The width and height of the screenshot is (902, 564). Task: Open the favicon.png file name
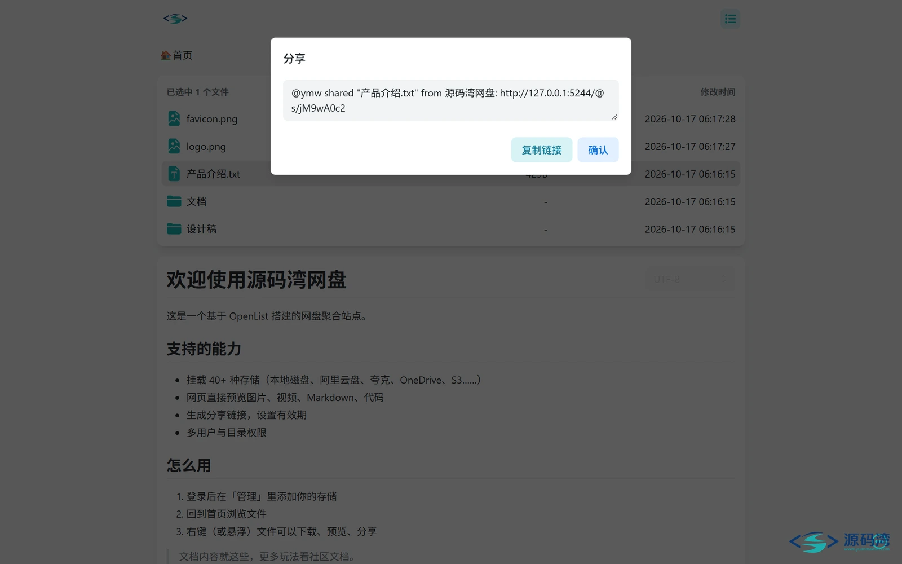click(212, 119)
